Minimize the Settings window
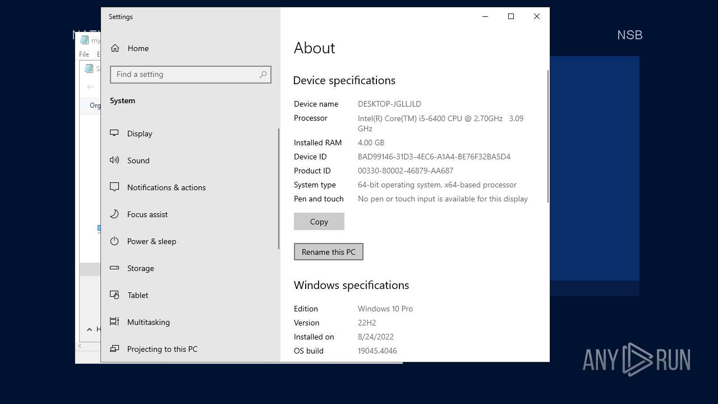The height and width of the screenshot is (404, 718). click(485, 16)
